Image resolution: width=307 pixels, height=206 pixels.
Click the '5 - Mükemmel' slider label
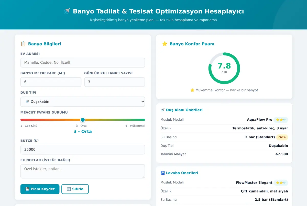click(x=135, y=126)
